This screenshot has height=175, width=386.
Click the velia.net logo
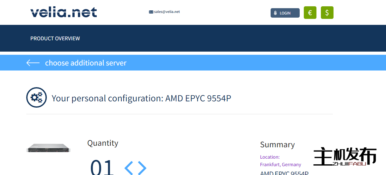[x=64, y=13]
